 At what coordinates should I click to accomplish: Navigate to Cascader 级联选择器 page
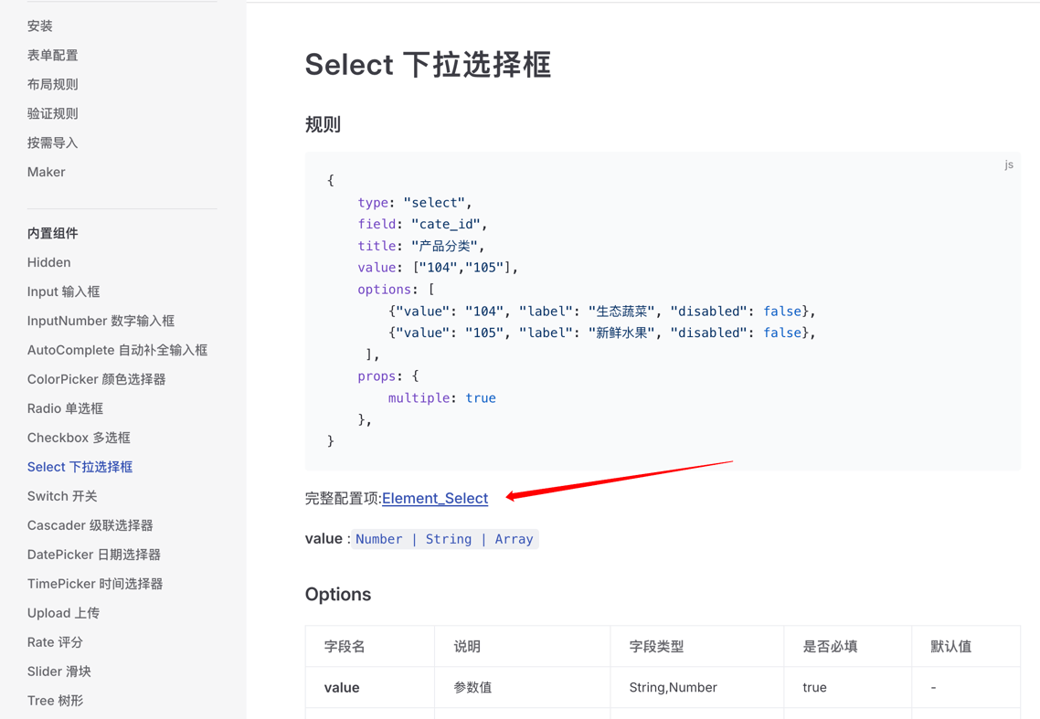[90, 525]
